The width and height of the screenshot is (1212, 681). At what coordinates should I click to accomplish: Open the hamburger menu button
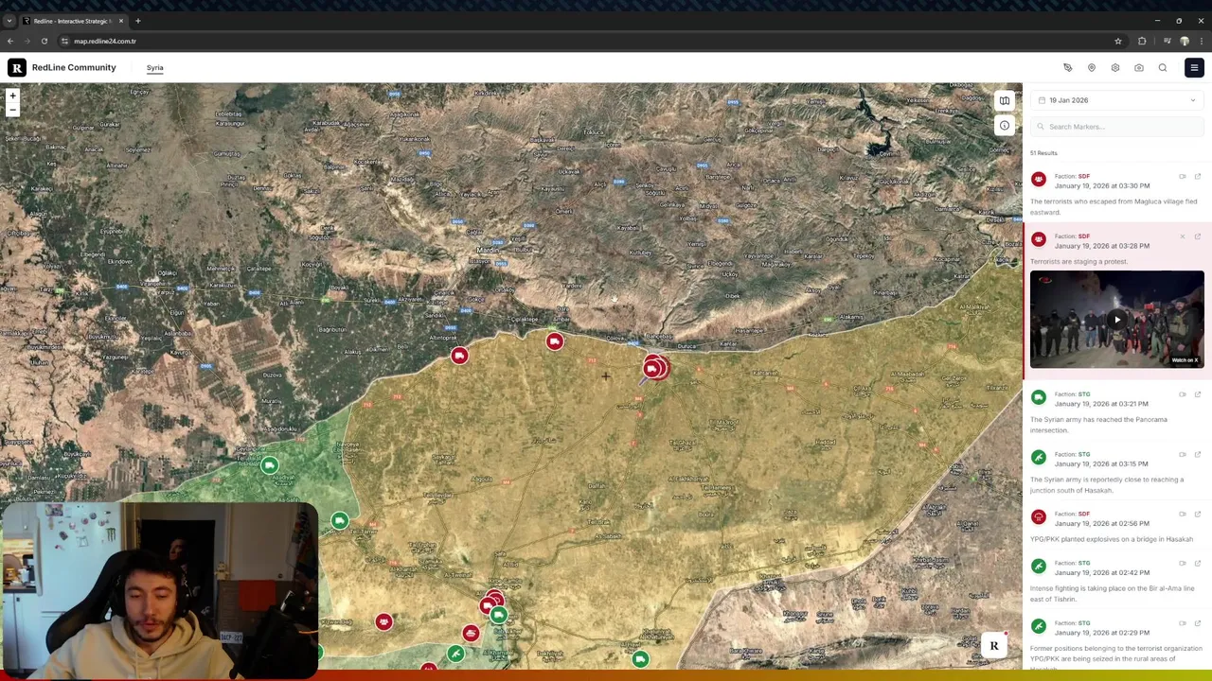pos(1194,68)
